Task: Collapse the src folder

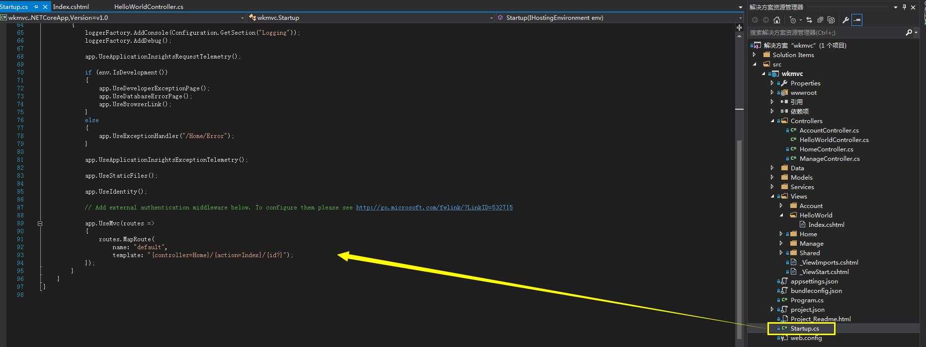Action: click(x=755, y=64)
